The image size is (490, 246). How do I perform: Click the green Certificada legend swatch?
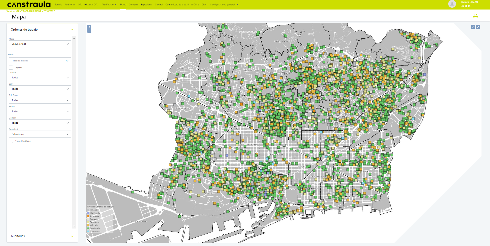88,228
